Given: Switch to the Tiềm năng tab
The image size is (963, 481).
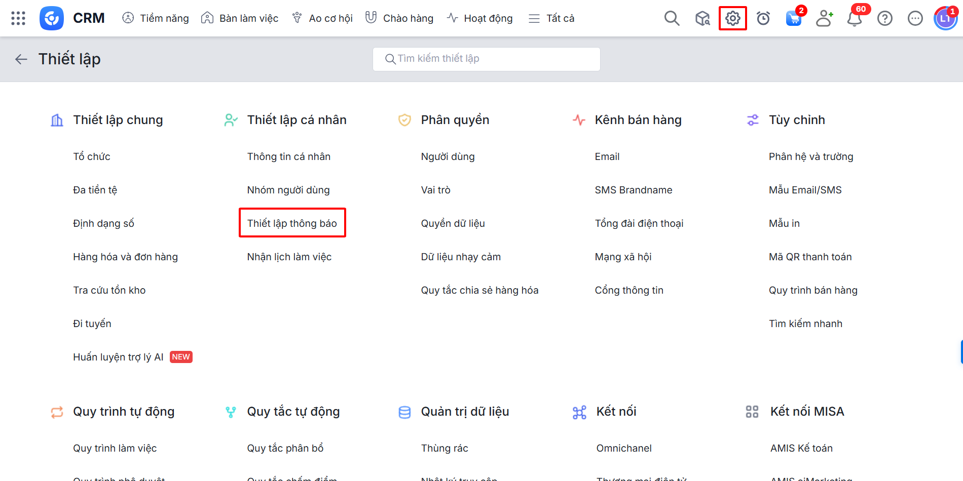Looking at the screenshot, I should coord(156,18).
